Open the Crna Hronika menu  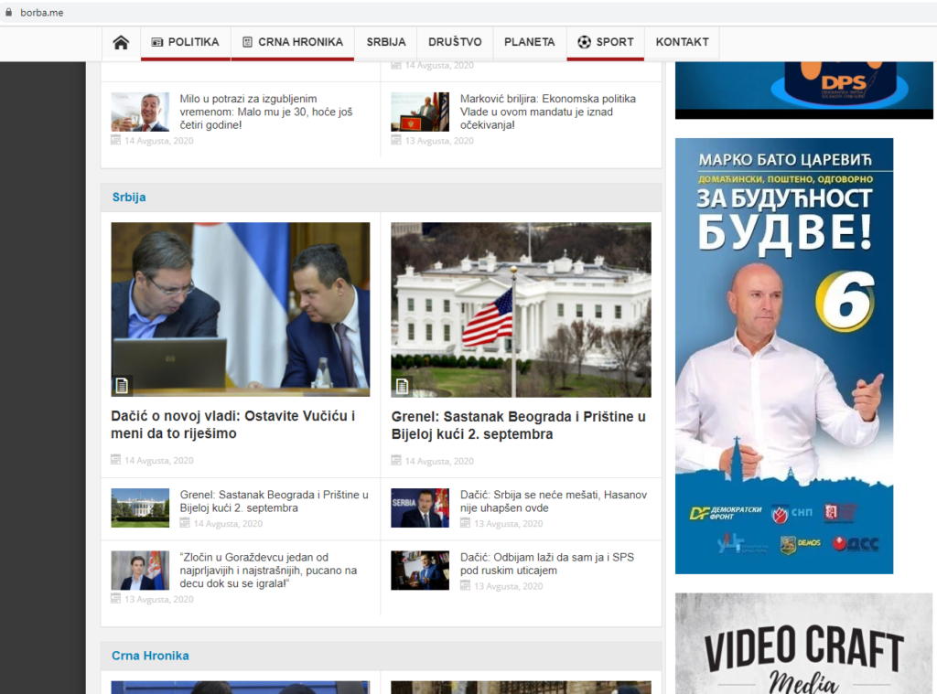click(293, 42)
